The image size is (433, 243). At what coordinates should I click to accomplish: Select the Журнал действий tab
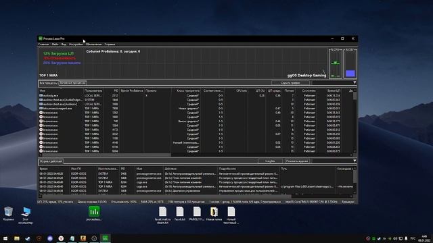pos(51,161)
